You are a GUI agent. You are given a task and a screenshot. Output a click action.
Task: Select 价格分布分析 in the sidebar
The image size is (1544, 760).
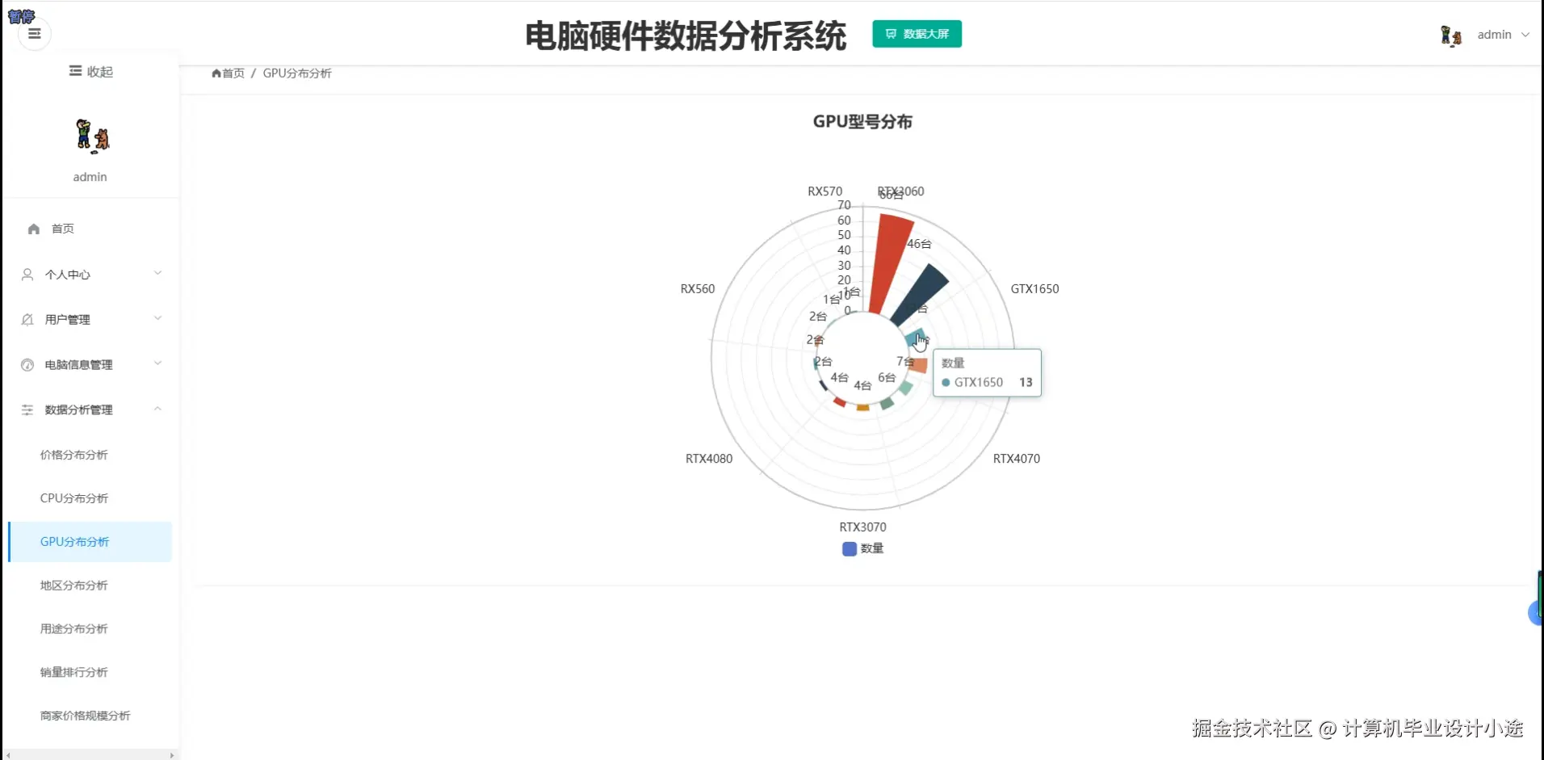point(74,455)
